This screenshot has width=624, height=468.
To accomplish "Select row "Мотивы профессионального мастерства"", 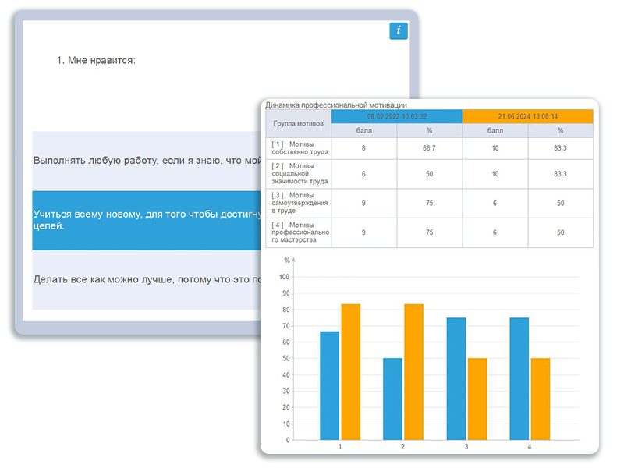I will coord(299,232).
